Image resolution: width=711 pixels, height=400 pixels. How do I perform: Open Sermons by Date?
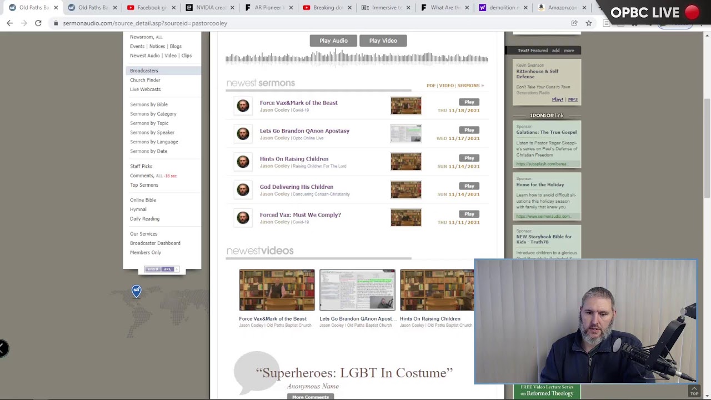pos(148,151)
